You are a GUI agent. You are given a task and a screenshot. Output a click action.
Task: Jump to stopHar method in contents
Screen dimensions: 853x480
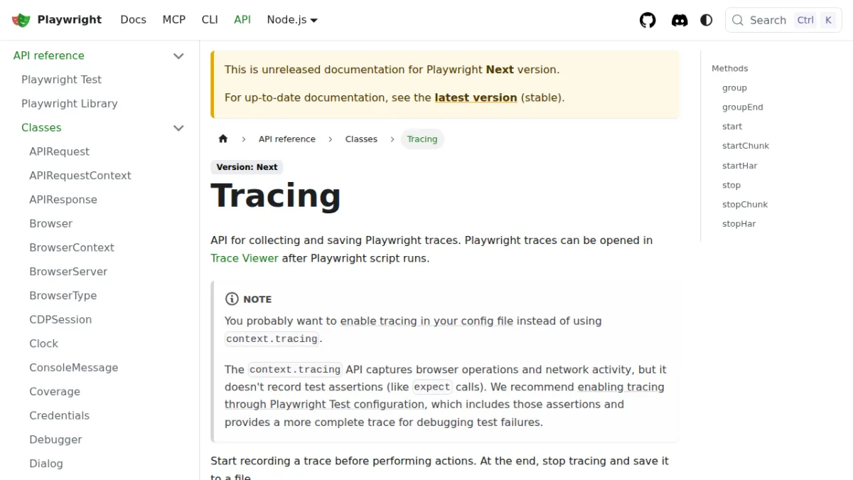tap(739, 224)
